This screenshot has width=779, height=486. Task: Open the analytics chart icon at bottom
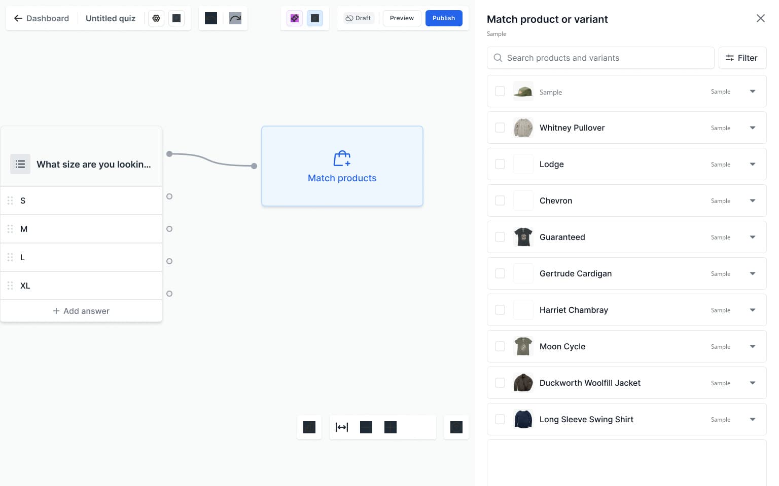pos(309,427)
